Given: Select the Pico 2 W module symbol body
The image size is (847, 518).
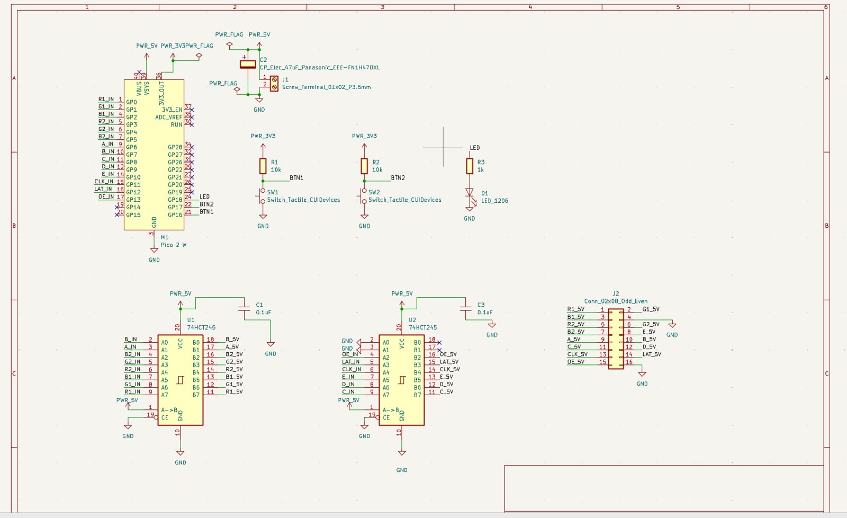Looking at the screenshot, I should pyautogui.click(x=154, y=155).
